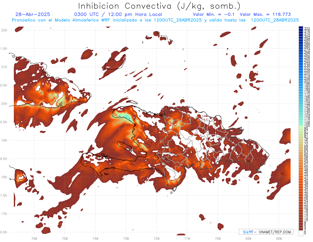Click the '21N' latitude label
The height and width of the screenshot is (242, 313).
click(x=4, y=67)
